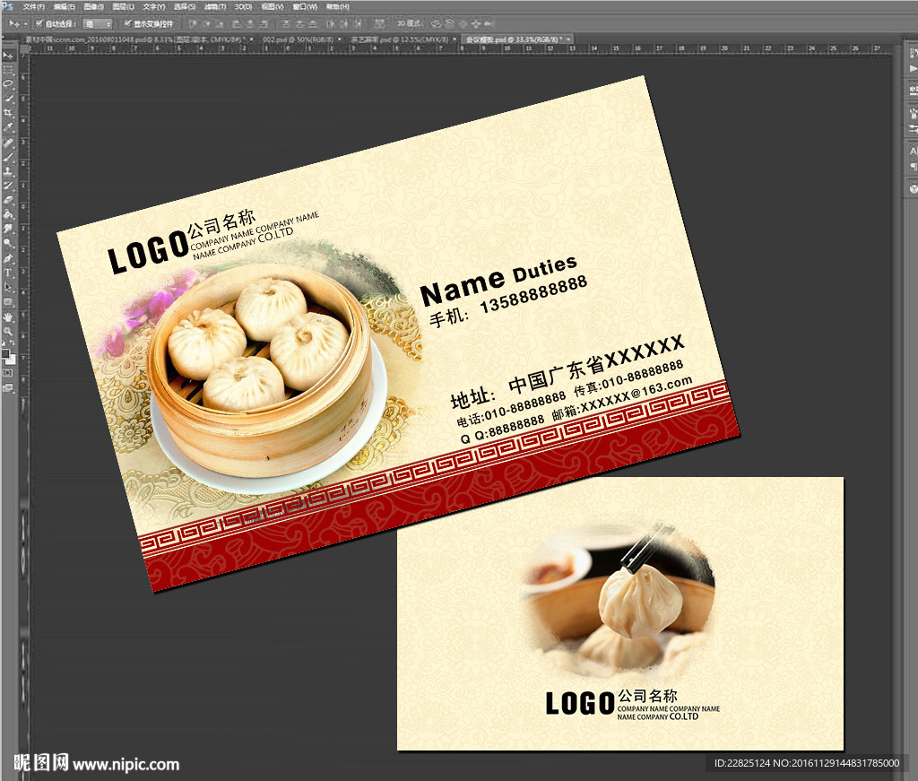Click the '中国广东省XXXXXX' address text
The width and height of the screenshot is (918, 781).
(x=596, y=363)
